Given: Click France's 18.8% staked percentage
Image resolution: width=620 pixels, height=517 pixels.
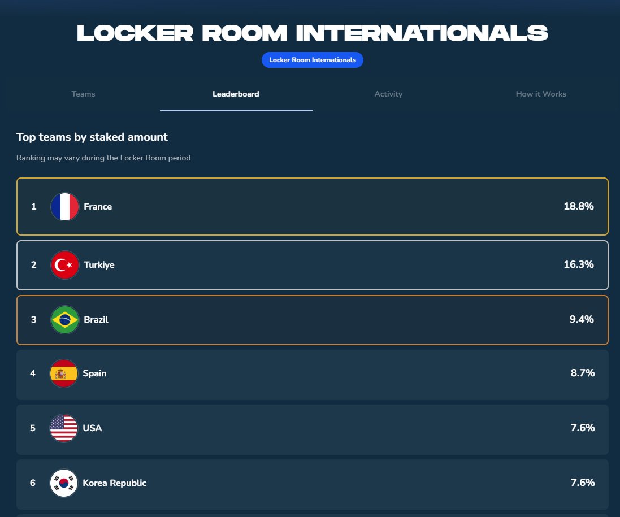Looking at the screenshot, I should 578,207.
